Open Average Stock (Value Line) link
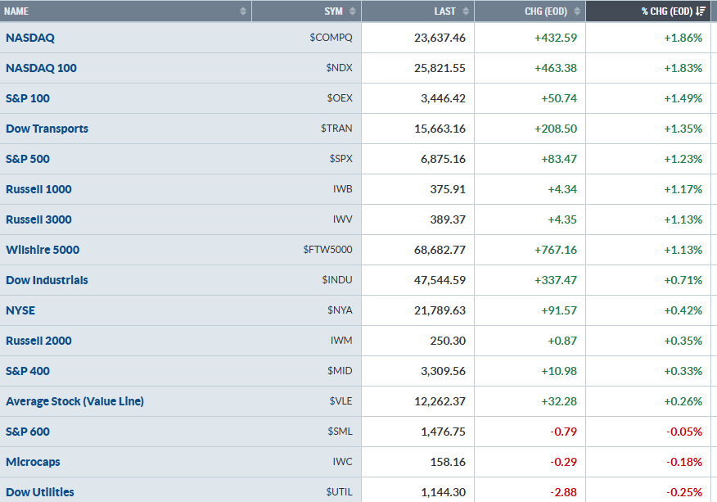The height and width of the screenshot is (502, 717). [74, 401]
